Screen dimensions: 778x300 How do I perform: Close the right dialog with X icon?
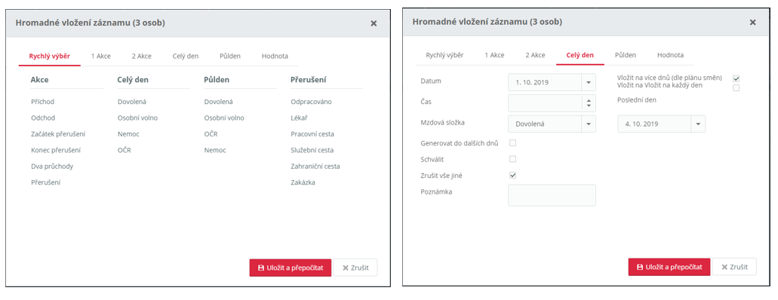[752, 23]
